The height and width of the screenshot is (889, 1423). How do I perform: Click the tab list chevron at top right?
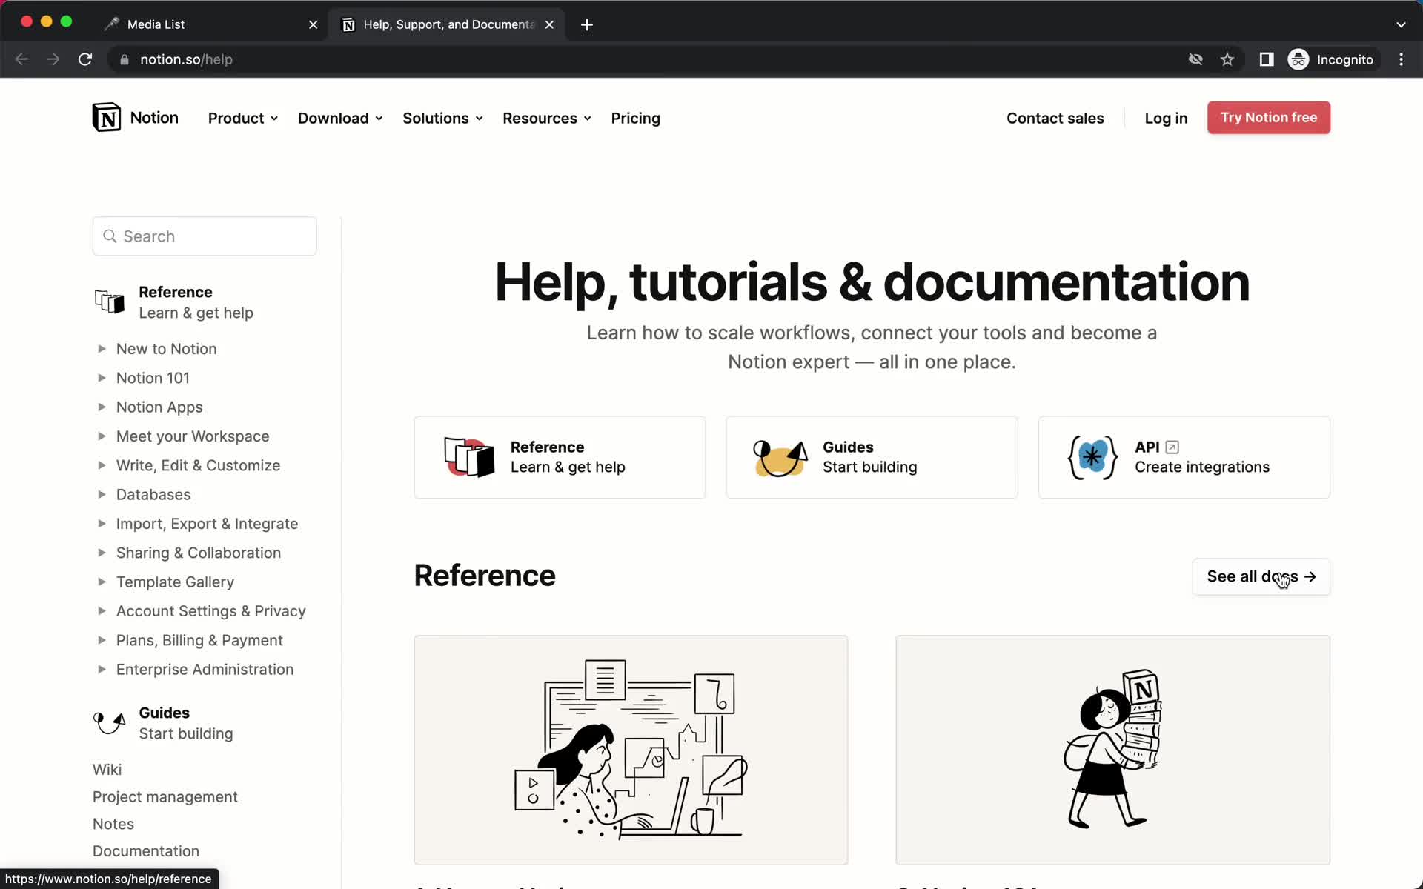1401,24
